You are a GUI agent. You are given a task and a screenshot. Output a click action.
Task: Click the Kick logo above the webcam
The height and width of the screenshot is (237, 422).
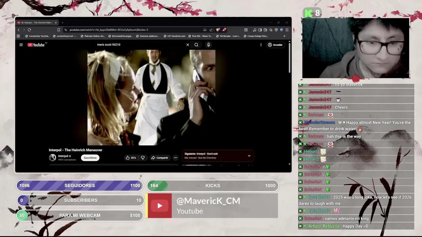(308, 13)
